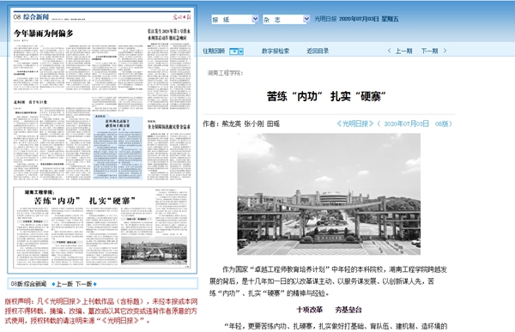The width and height of the screenshot is (515, 332).
Task: Open 长江发生2020年第1号洪水 article on thumbnail
Action: coord(169,34)
